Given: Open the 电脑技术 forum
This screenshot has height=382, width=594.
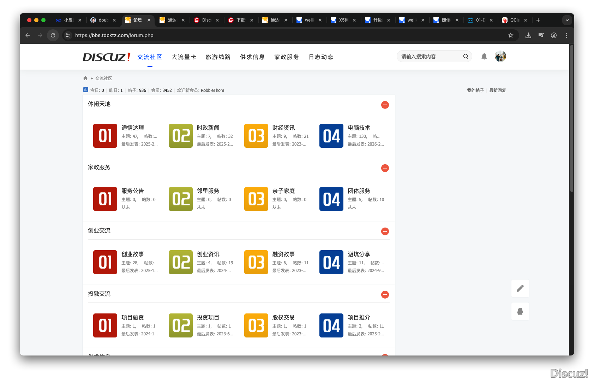Looking at the screenshot, I should (359, 128).
